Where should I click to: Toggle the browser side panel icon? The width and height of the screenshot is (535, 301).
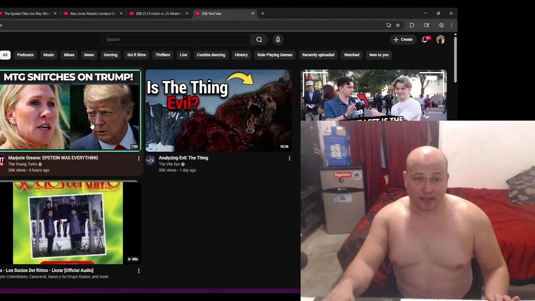coord(426,25)
